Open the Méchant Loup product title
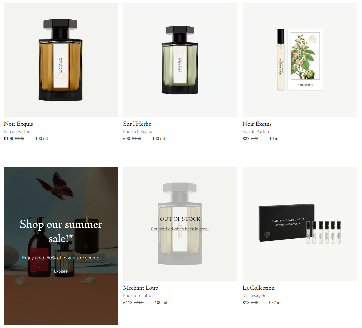 pos(141,288)
